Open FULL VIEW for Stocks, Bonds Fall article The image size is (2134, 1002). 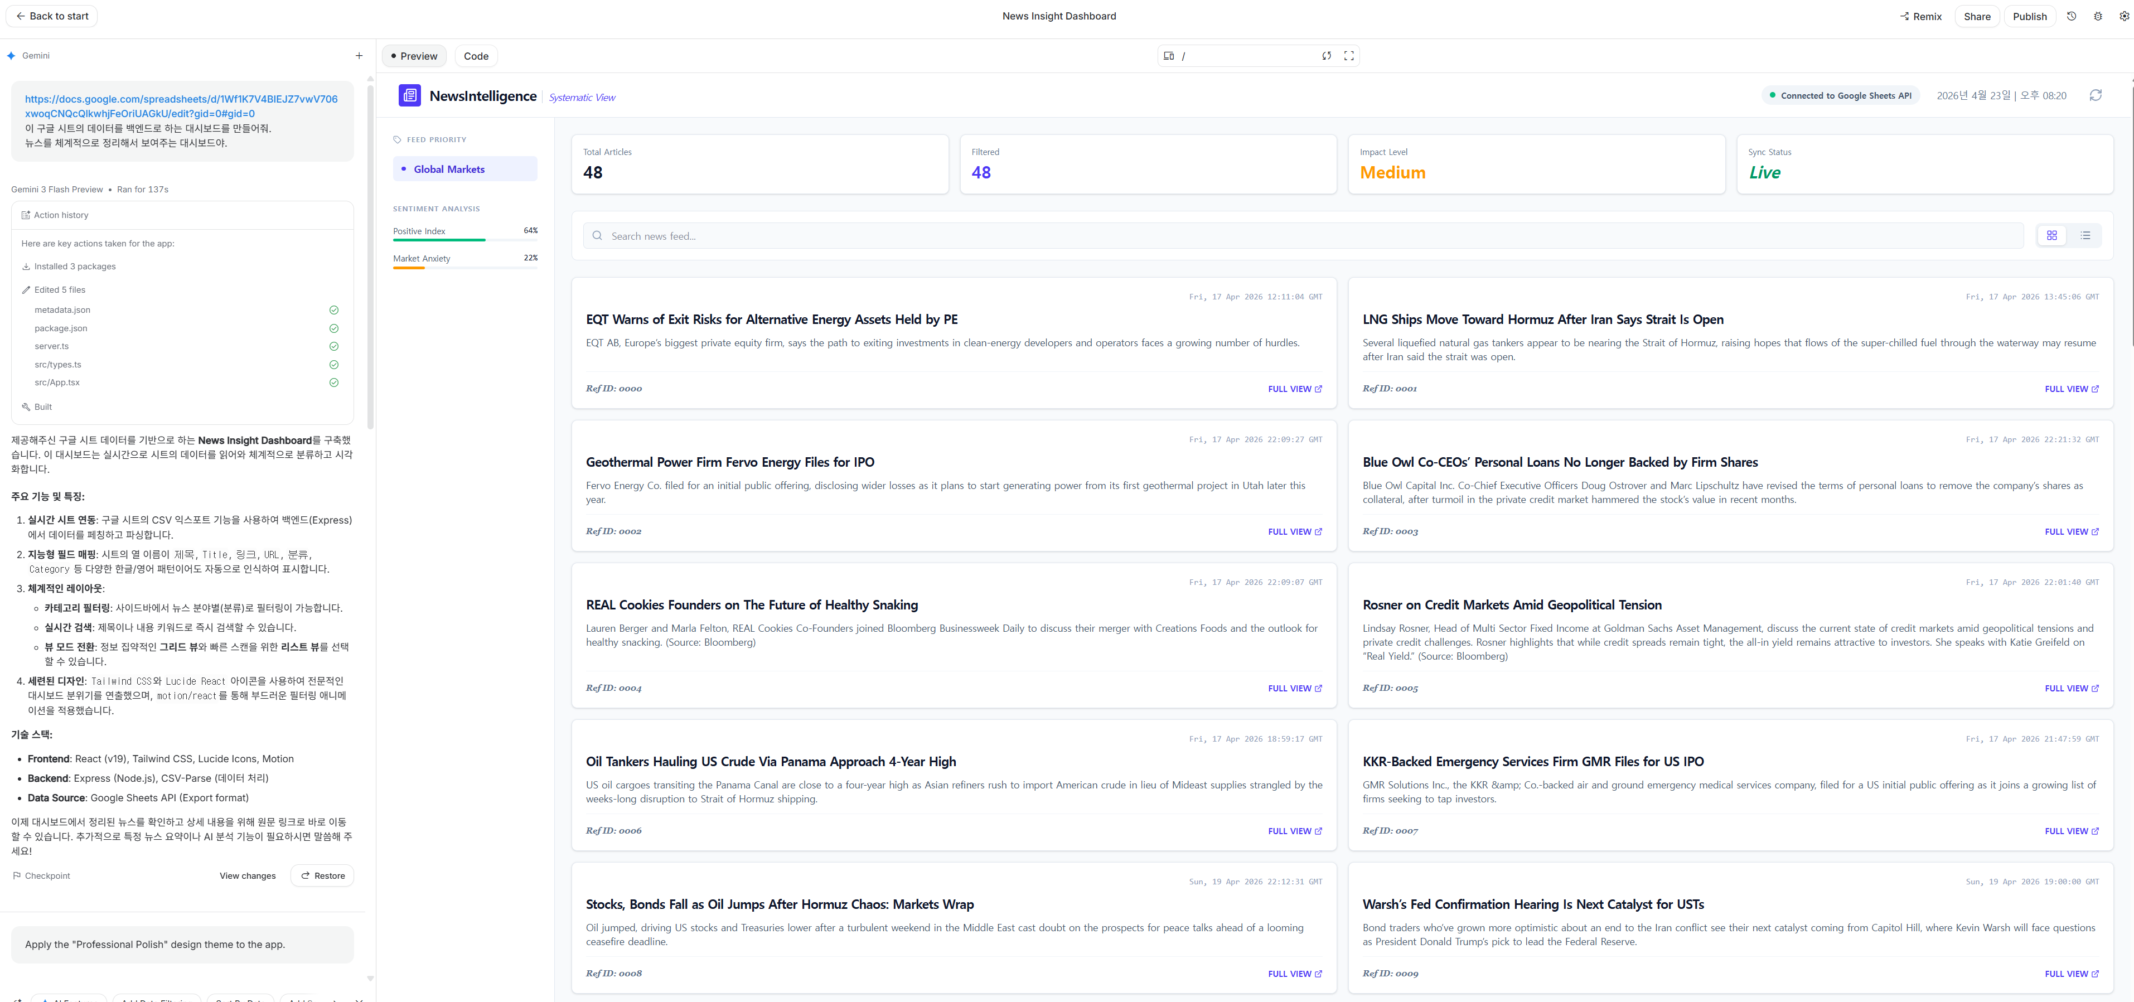pyautogui.click(x=1295, y=975)
